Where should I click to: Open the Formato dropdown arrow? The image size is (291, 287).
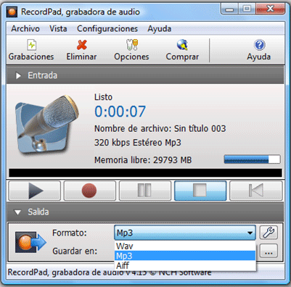click(x=250, y=233)
